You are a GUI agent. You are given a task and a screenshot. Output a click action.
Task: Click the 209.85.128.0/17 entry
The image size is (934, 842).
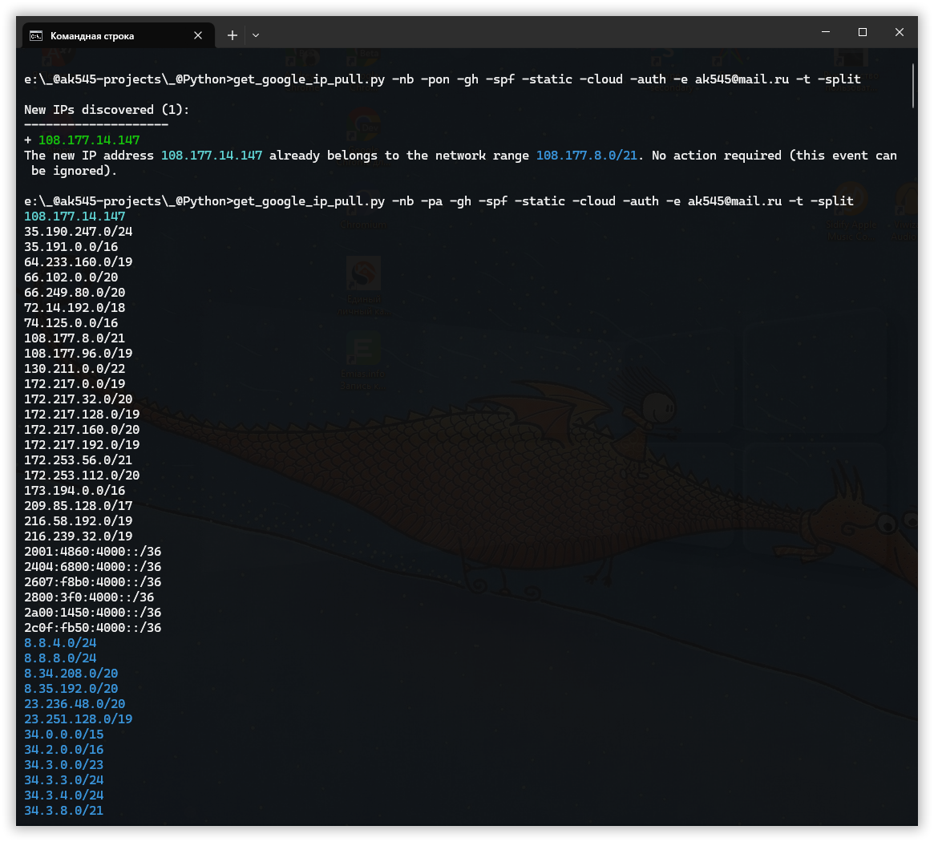point(78,506)
